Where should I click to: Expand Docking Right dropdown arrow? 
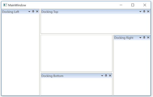(x=140, y=38)
